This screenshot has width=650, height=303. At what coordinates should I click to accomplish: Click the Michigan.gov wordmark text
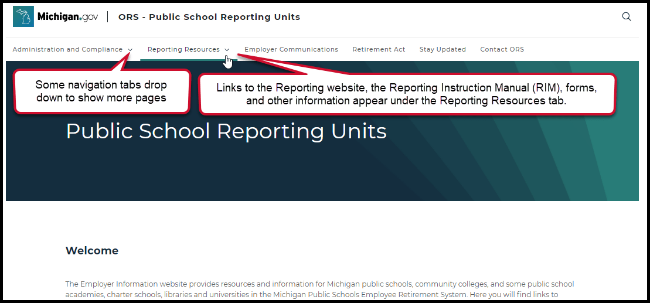[67, 17]
